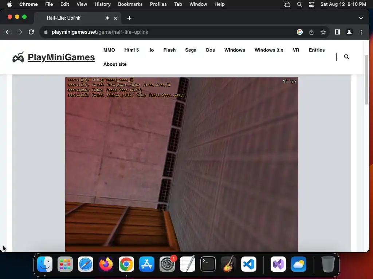Viewport: 373px width, 279px height.
Task: Open the Help menu
Action: pos(219,4)
